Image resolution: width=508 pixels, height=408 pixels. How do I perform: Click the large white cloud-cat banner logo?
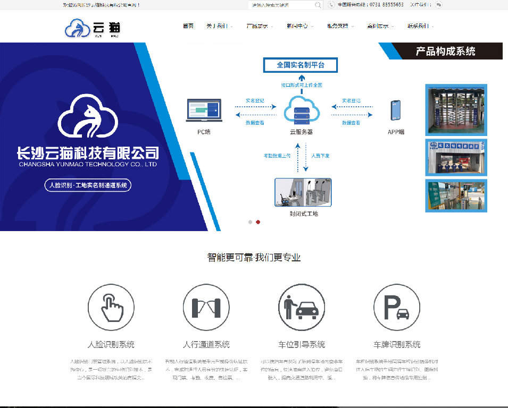point(88,116)
